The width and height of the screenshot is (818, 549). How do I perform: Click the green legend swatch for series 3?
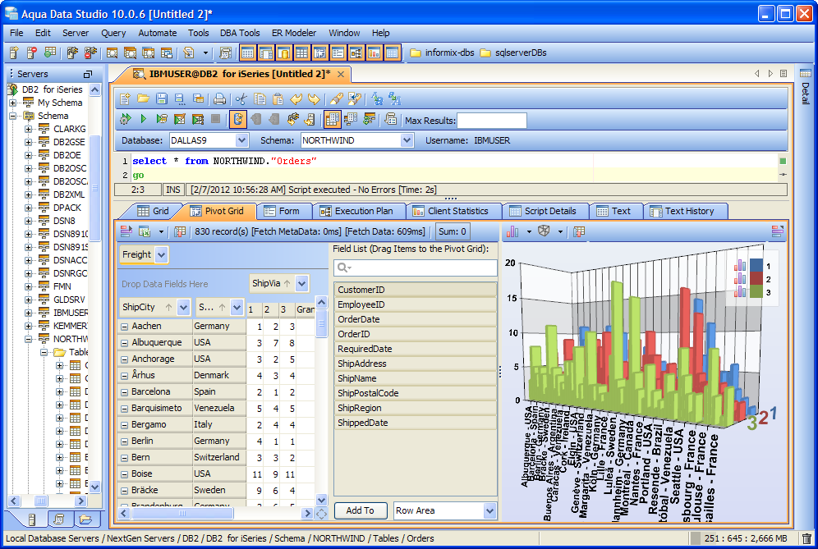pyautogui.click(x=756, y=292)
